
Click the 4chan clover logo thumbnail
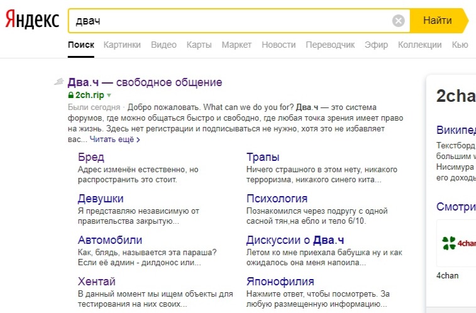point(458,243)
